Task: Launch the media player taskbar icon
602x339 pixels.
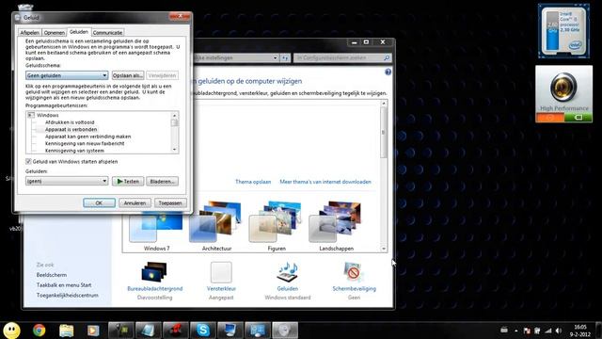Action: pos(92,331)
